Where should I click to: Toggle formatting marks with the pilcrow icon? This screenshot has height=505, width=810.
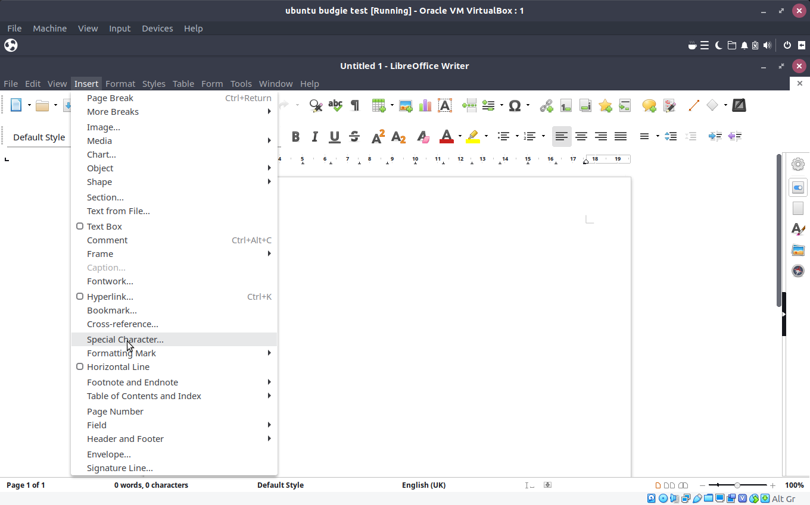[354, 105]
